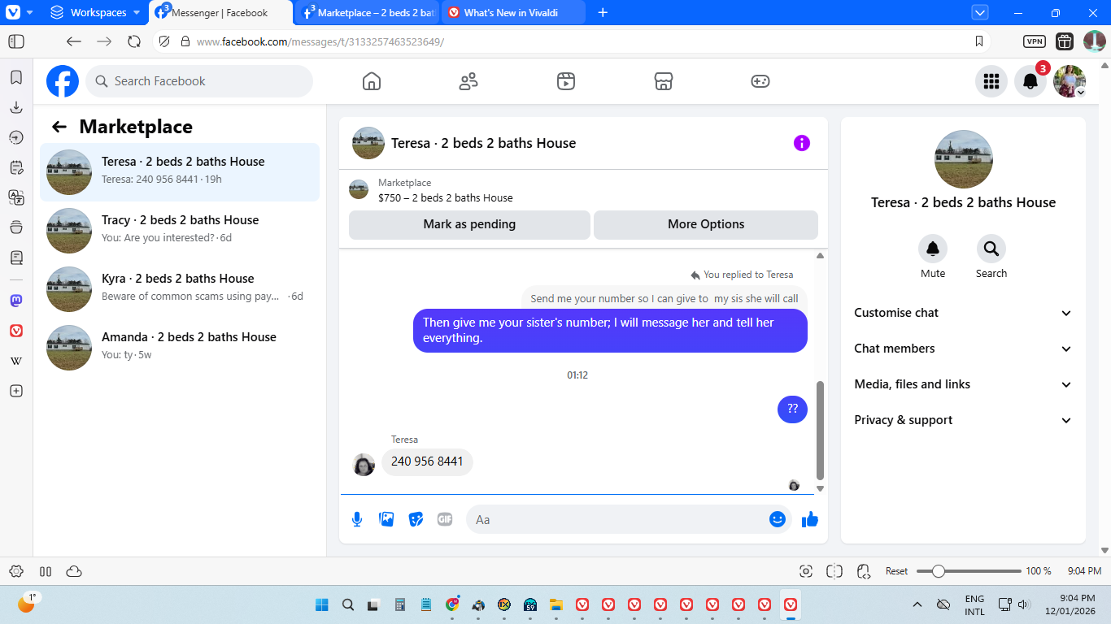Click the page zoom slider
This screenshot has height=624, width=1111.
969,571
